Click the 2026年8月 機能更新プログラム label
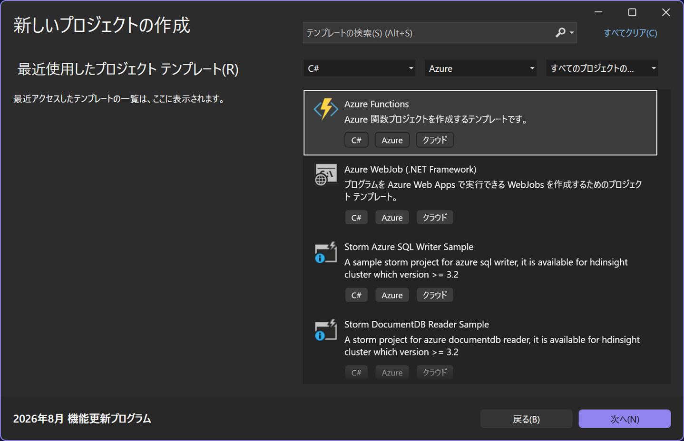 82,419
